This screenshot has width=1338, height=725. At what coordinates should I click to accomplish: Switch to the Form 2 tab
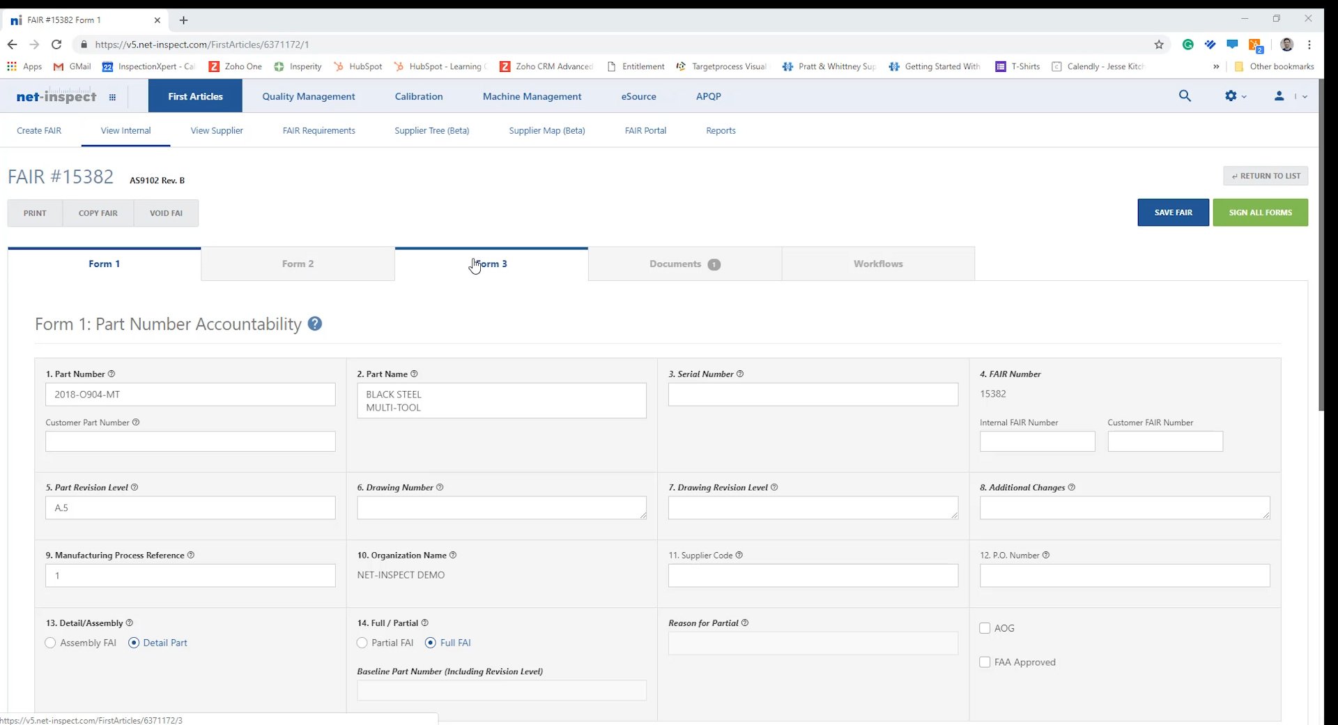[298, 264]
